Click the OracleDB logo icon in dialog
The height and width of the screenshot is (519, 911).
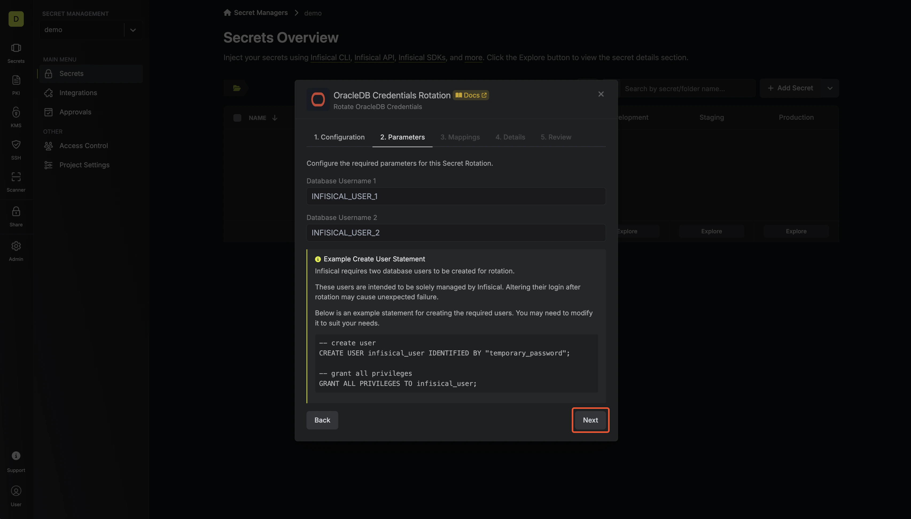coord(318,99)
